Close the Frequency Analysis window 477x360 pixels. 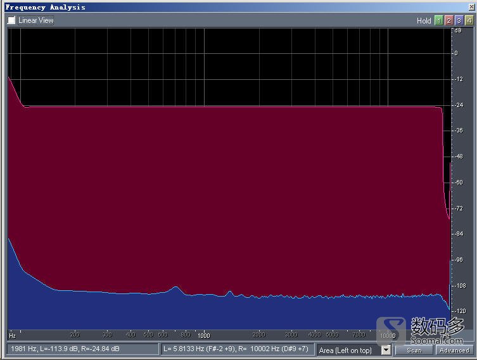click(471, 7)
